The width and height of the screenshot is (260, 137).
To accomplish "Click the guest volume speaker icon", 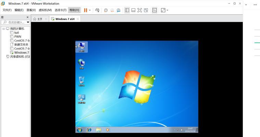I will point(182,130).
